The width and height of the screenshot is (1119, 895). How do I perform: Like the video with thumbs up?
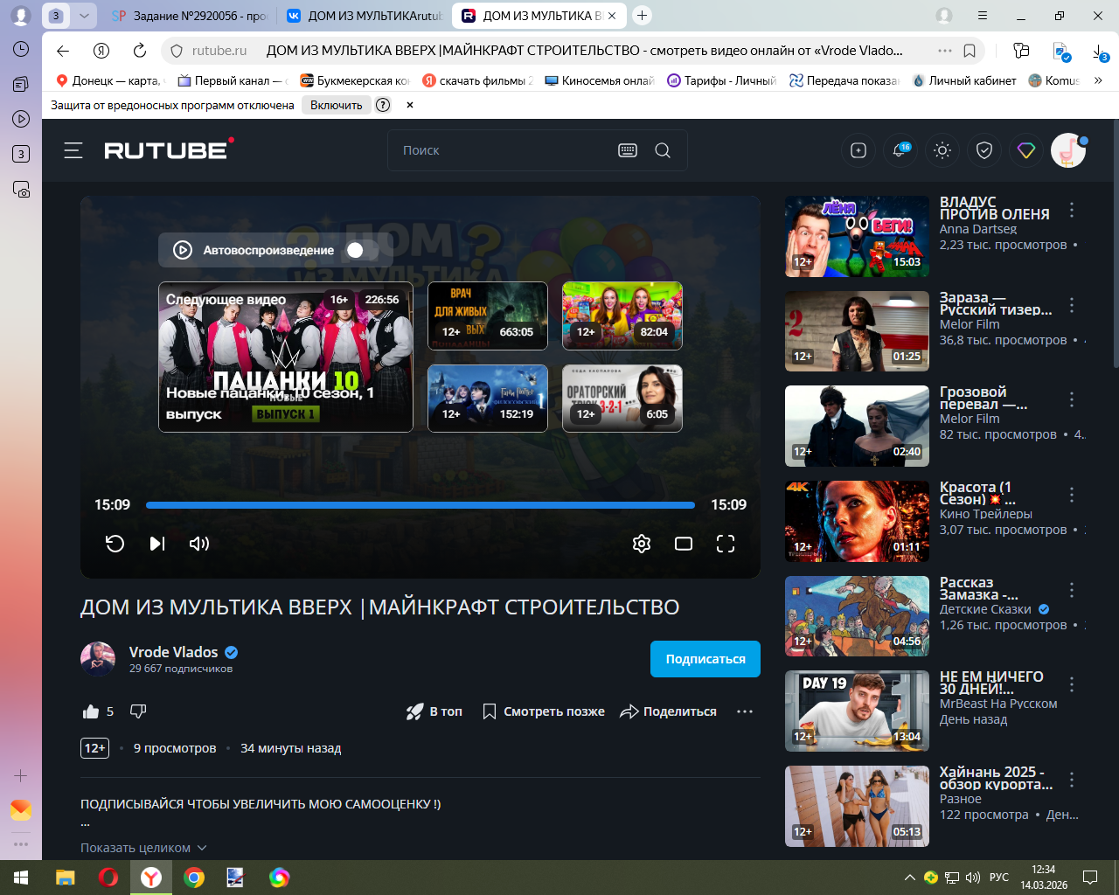(91, 711)
